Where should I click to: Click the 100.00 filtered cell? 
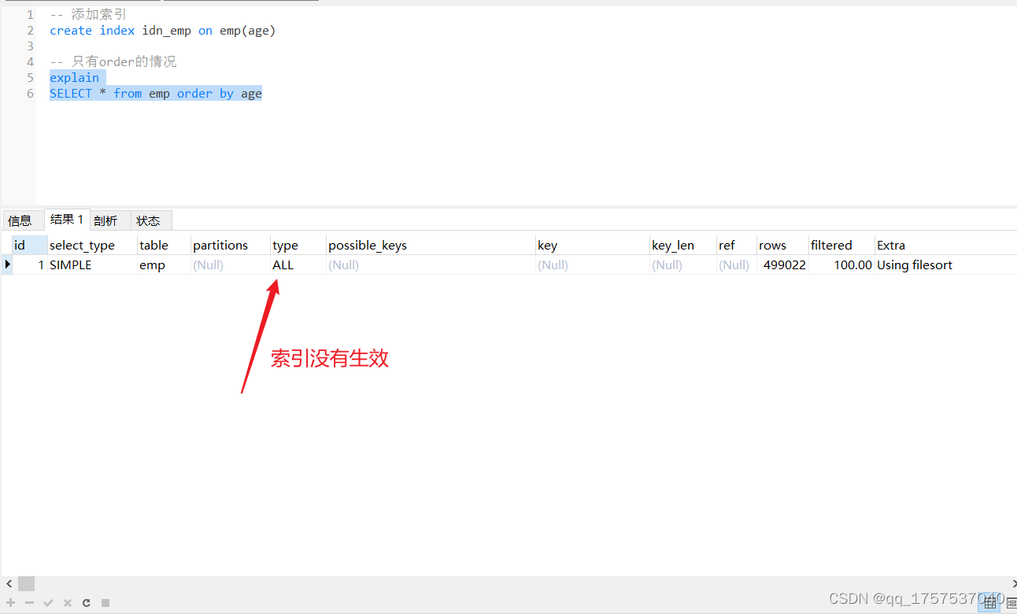[x=841, y=265]
